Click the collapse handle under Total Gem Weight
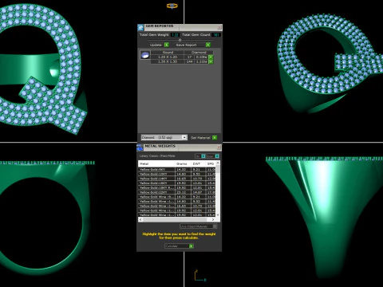This screenshot has width=383, height=287. click(x=180, y=40)
